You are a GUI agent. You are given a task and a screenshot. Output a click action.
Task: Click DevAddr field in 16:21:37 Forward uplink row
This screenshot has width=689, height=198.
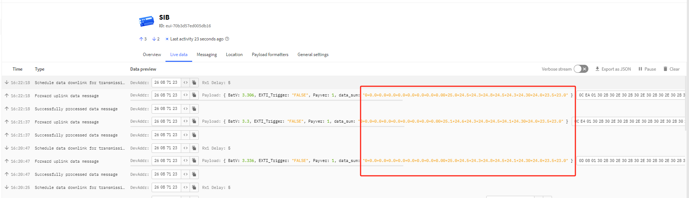(166, 122)
